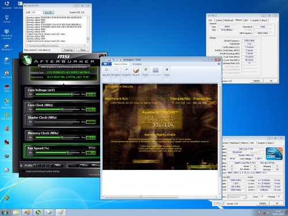
Task: Click the Paint Colori icon
Action: pyautogui.click(x=166, y=70)
